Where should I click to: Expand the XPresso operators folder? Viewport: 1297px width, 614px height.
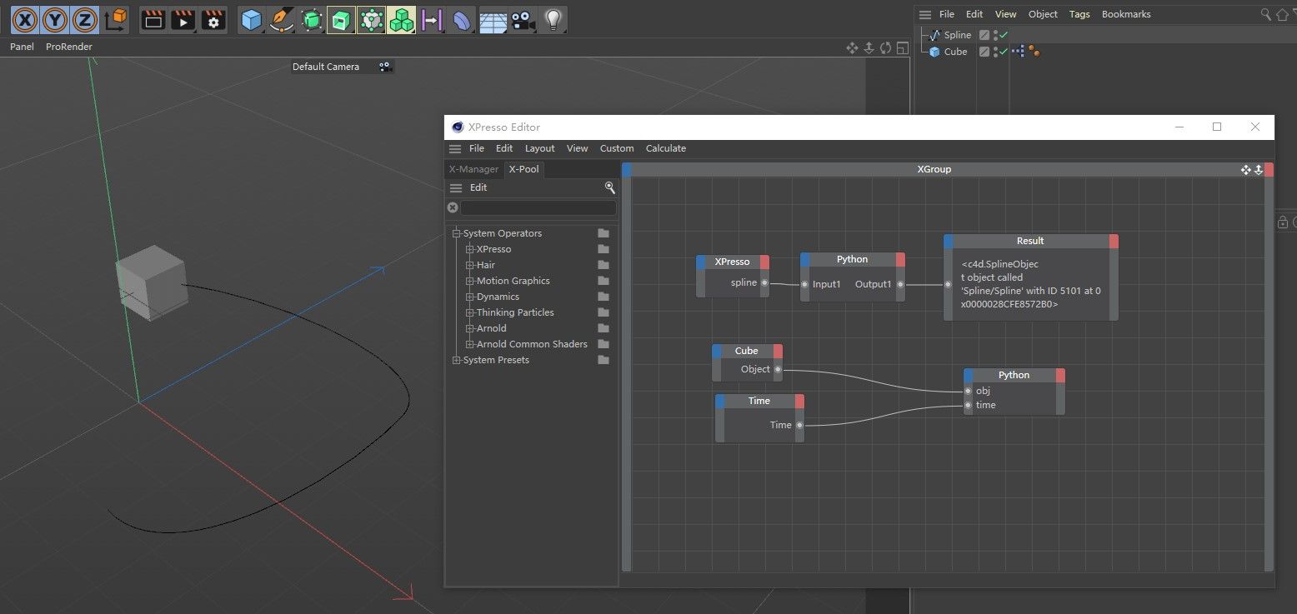tap(470, 249)
